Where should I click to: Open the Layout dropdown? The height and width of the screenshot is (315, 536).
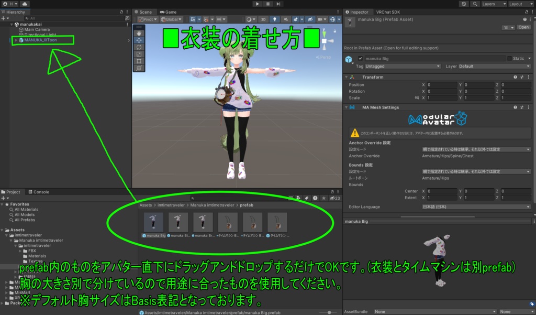[521, 4]
